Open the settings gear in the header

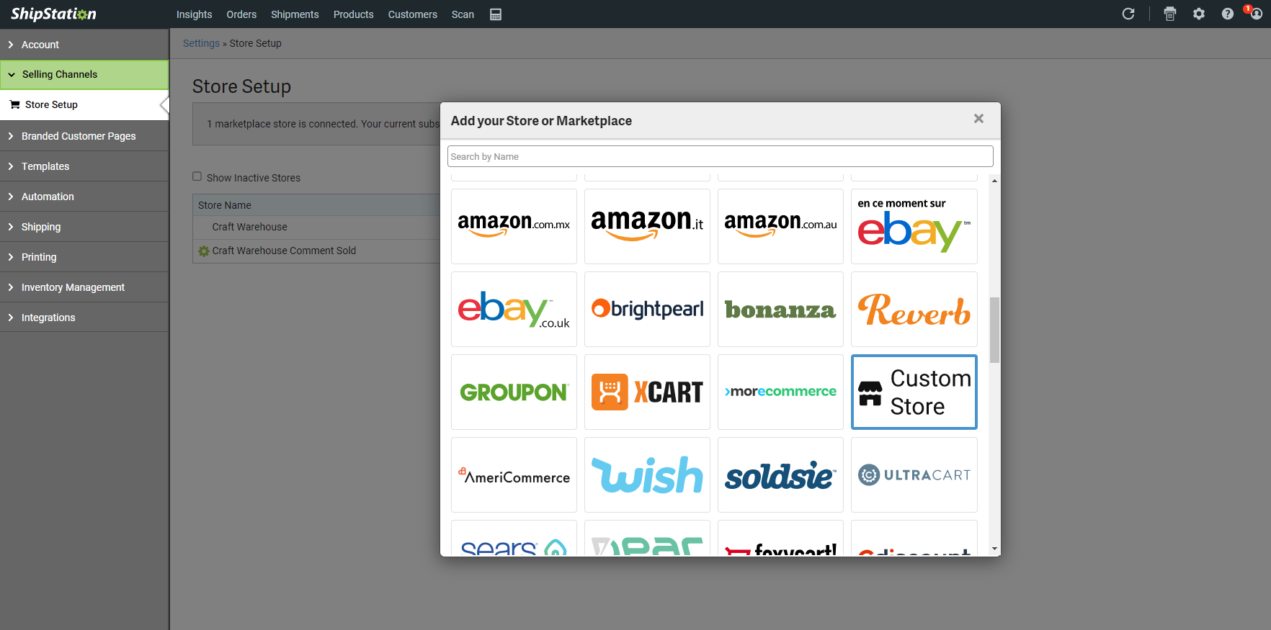coord(1199,14)
